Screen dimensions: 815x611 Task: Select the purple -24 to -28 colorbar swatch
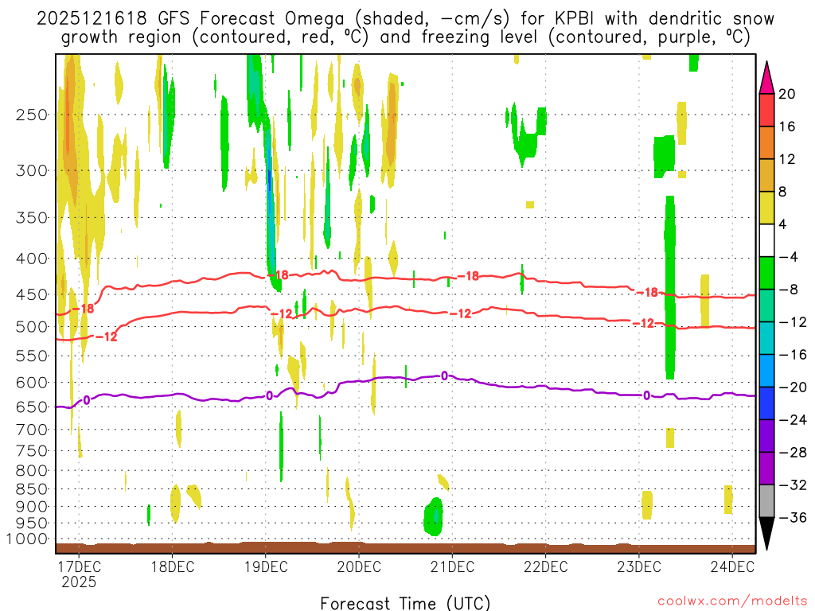(766, 436)
